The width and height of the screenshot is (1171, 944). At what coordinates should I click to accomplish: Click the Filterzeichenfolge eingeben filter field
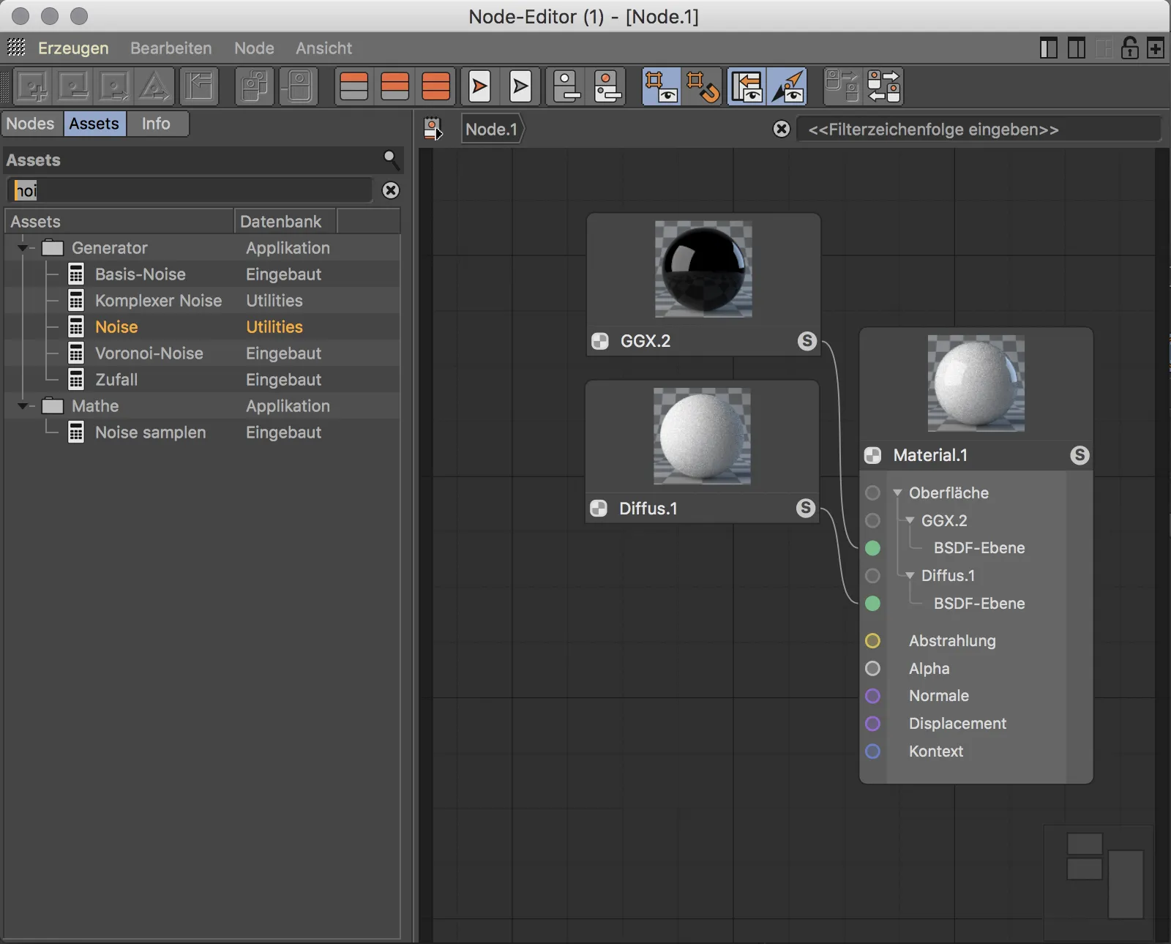[x=979, y=130]
